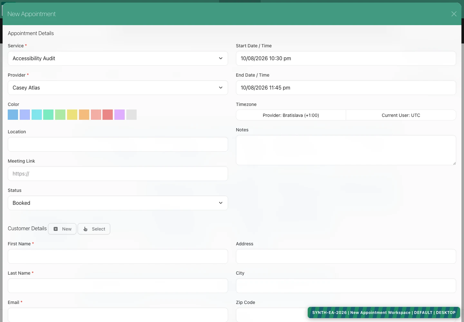Click the Status dropdown chevron arrow
Screen dimensions: 464x322
221,203
